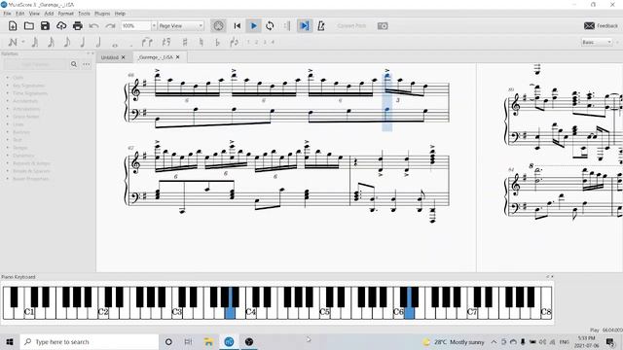The width and height of the screenshot is (623, 350).
Task: Open the Tools menu
Action: [x=84, y=14]
